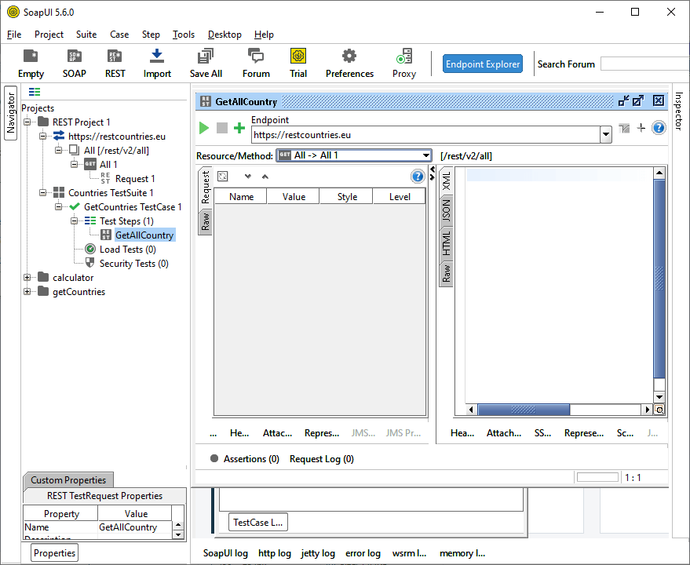Viewport: 690px width, 565px height.
Task: Open error log tab
Action: point(363,553)
